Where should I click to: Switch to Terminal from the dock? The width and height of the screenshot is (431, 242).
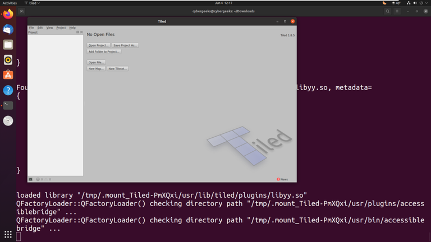[x=8, y=105]
